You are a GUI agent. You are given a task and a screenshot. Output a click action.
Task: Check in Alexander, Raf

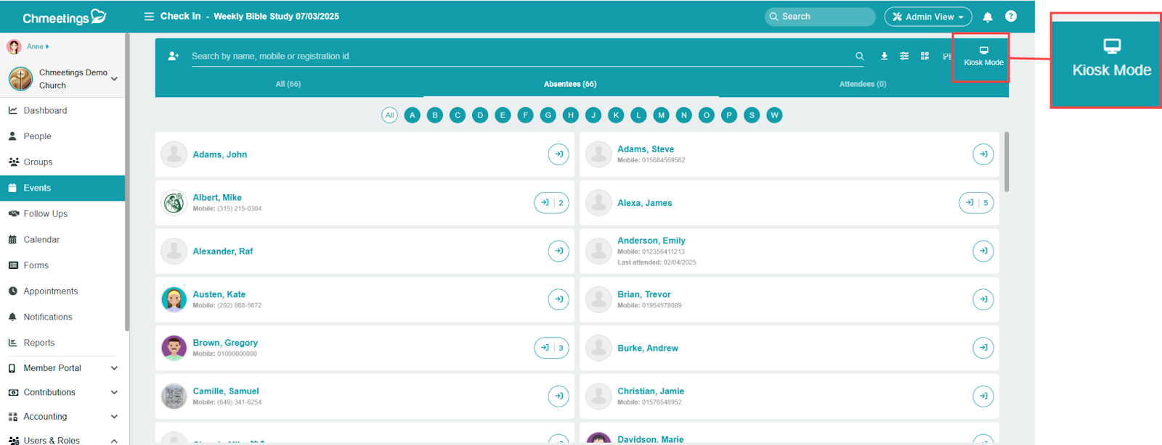tap(558, 251)
